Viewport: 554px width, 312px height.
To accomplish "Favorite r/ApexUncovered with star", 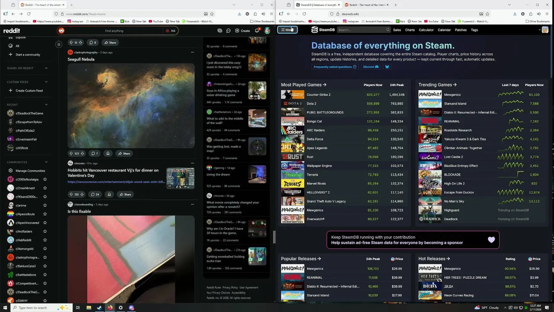I will tap(45, 223).
